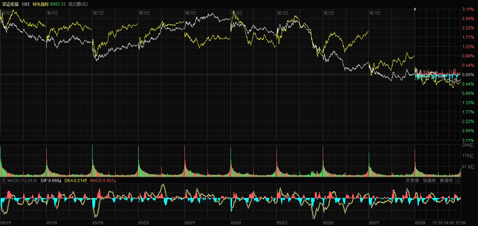Image resolution: width=478 pixels, height=226 pixels.
Task: Click the 176亿 volume axis label
Action: pyautogui.click(x=467, y=155)
